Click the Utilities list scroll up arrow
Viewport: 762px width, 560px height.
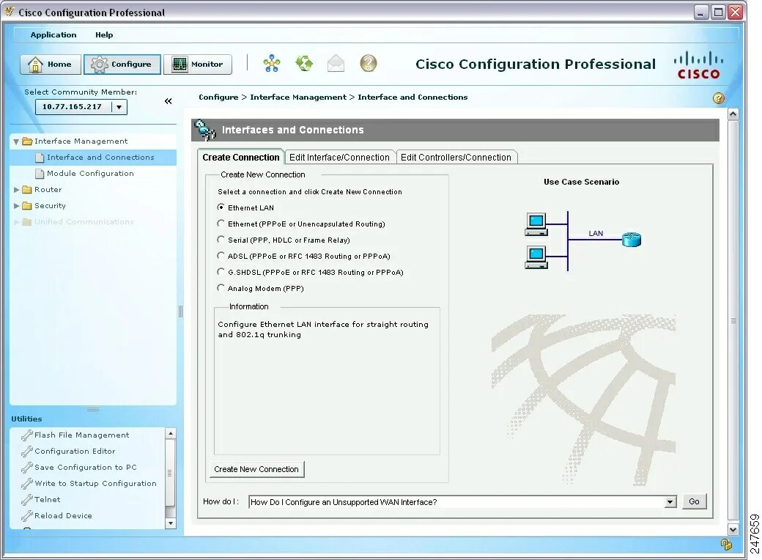[x=170, y=434]
